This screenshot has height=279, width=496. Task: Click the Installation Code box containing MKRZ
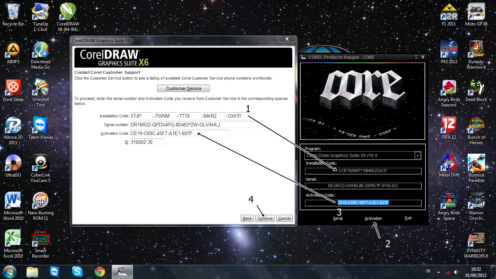(x=215, y=116)
